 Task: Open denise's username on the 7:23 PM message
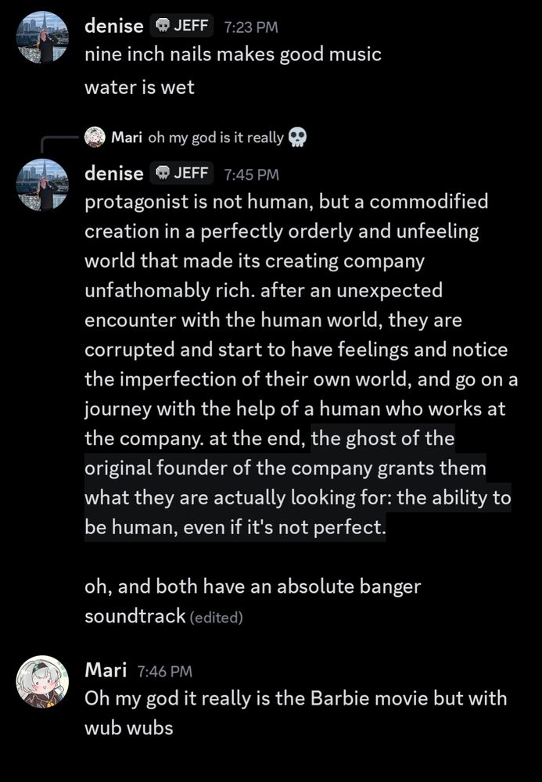coord(113,26)
